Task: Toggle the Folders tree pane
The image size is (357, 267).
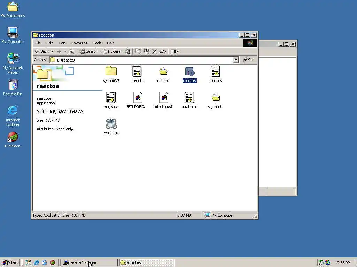Action: click(x=111, y=51)
